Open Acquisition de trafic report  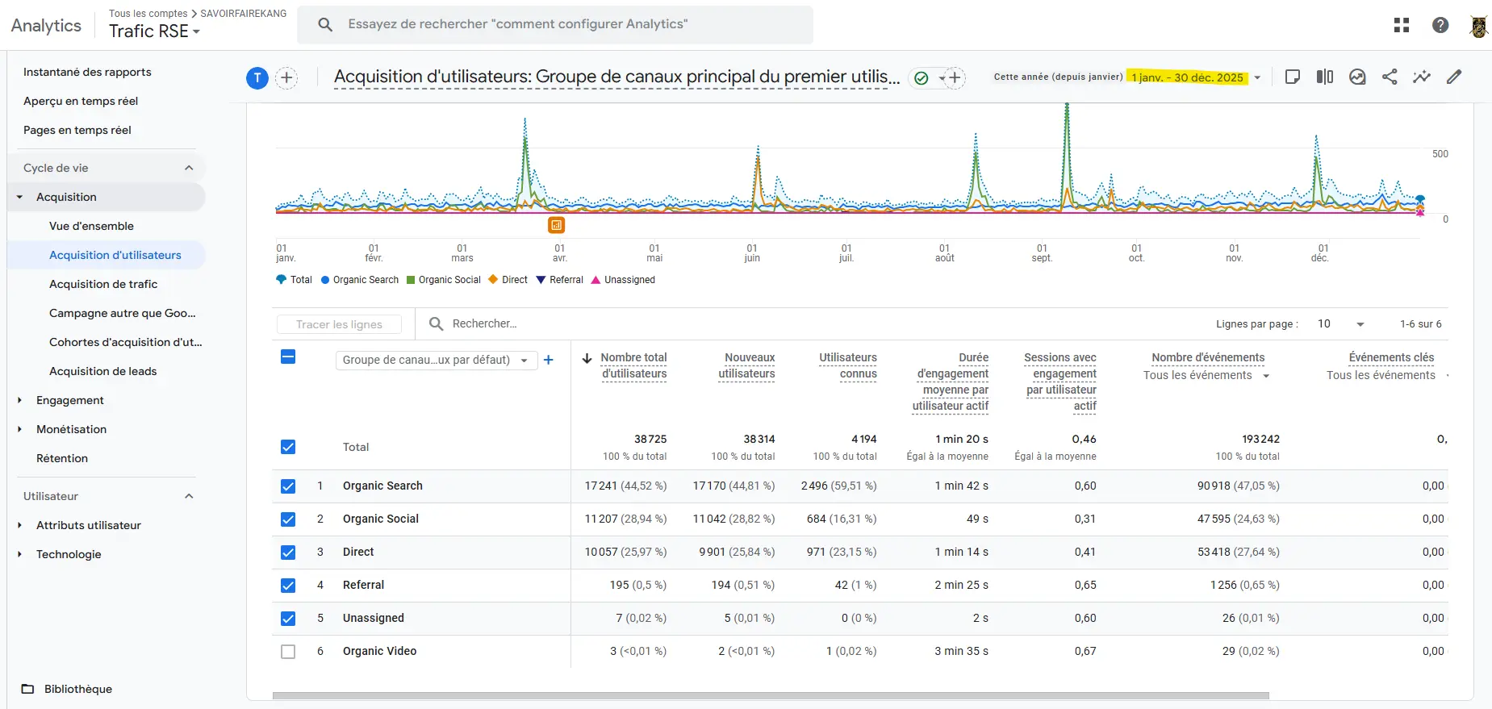103,284
